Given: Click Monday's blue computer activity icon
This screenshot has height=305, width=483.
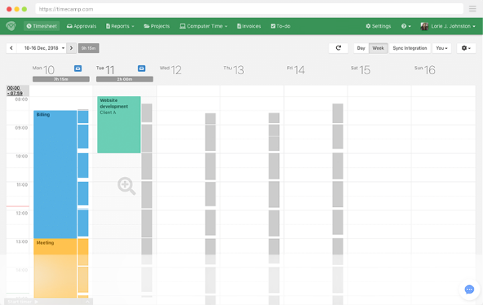Looking at the screenshot, I should coord(78,69).
